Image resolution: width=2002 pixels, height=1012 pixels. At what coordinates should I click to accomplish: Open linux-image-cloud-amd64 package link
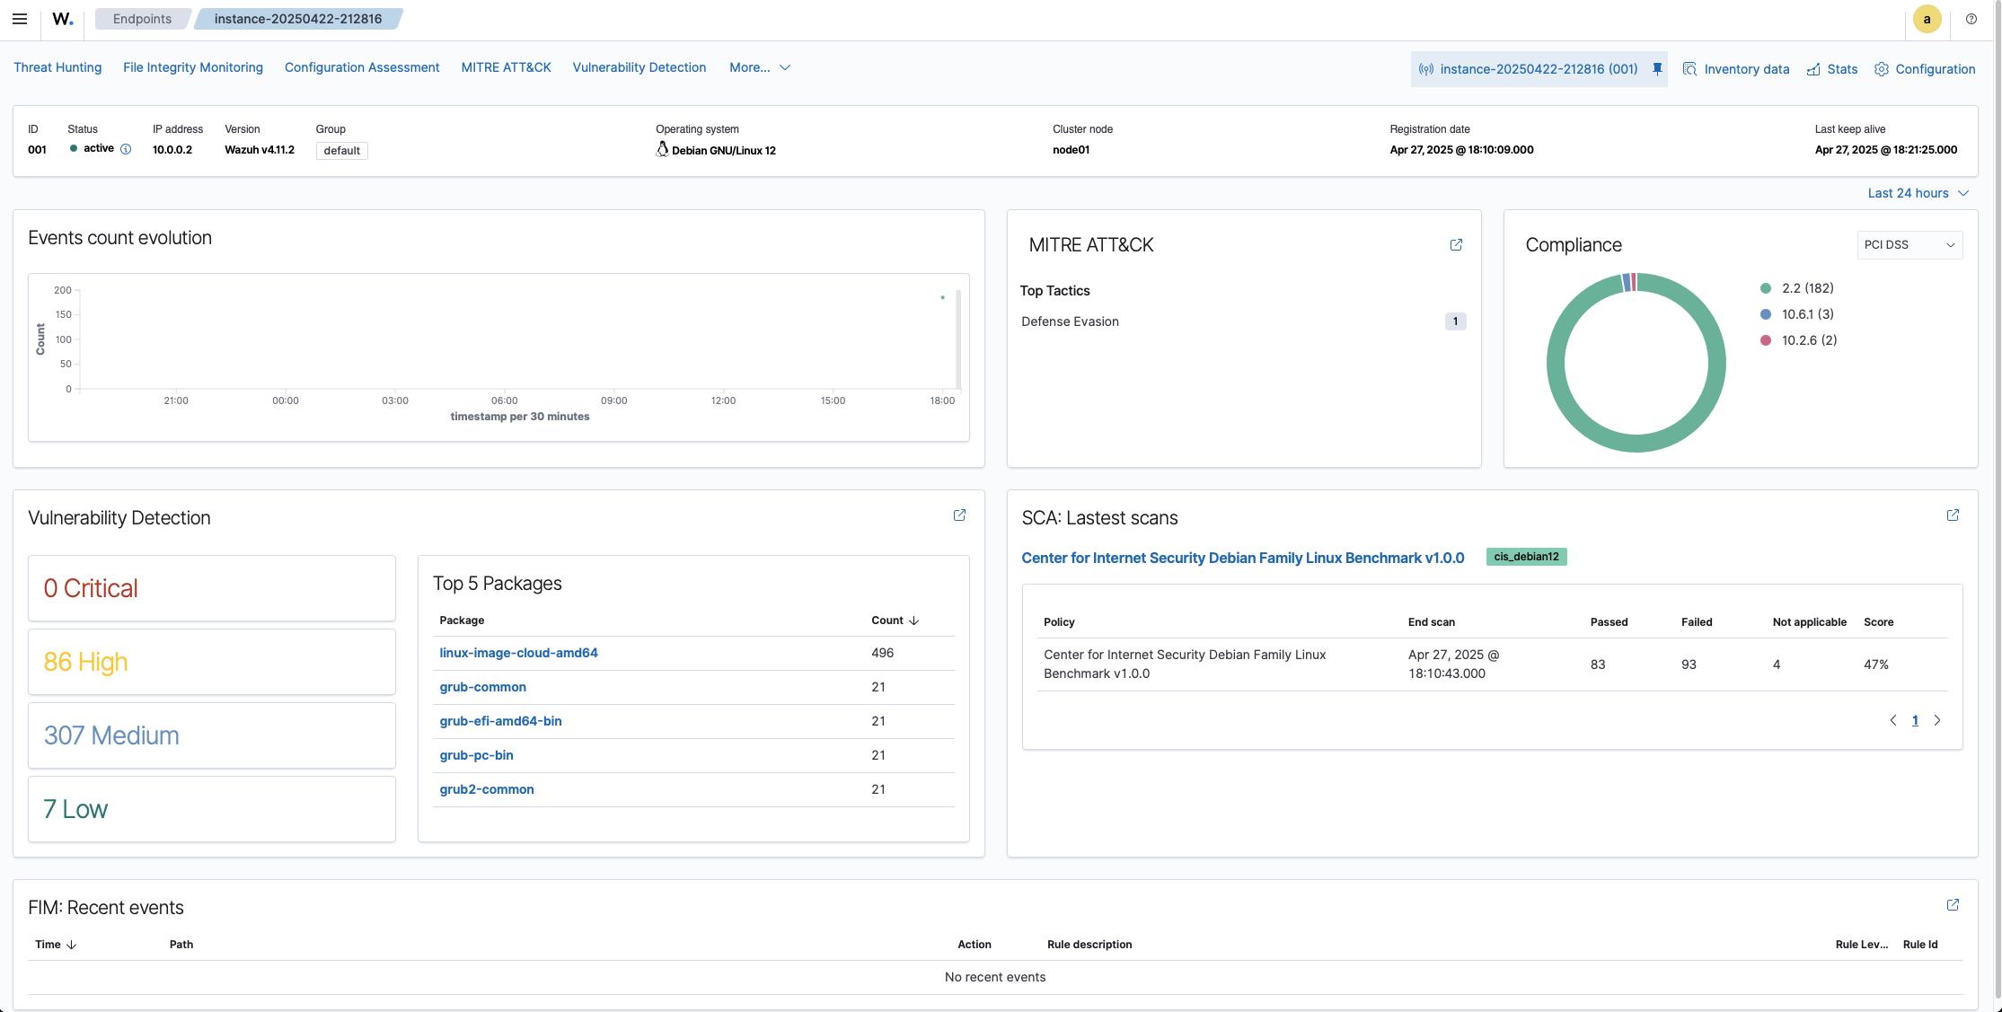518,653
